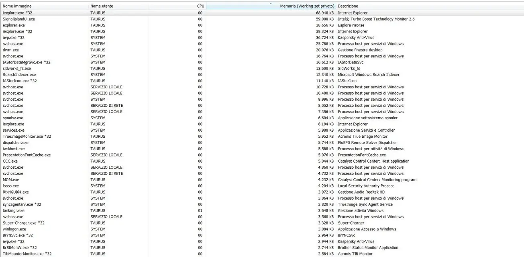Select the CCC.exe Catalyst Control Center row
The height and width of the screenshot is (257, 524).
[x=10, y=161]
